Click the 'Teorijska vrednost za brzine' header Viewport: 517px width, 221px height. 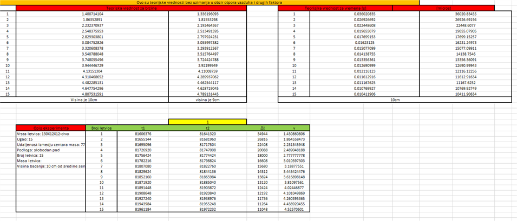131,8
